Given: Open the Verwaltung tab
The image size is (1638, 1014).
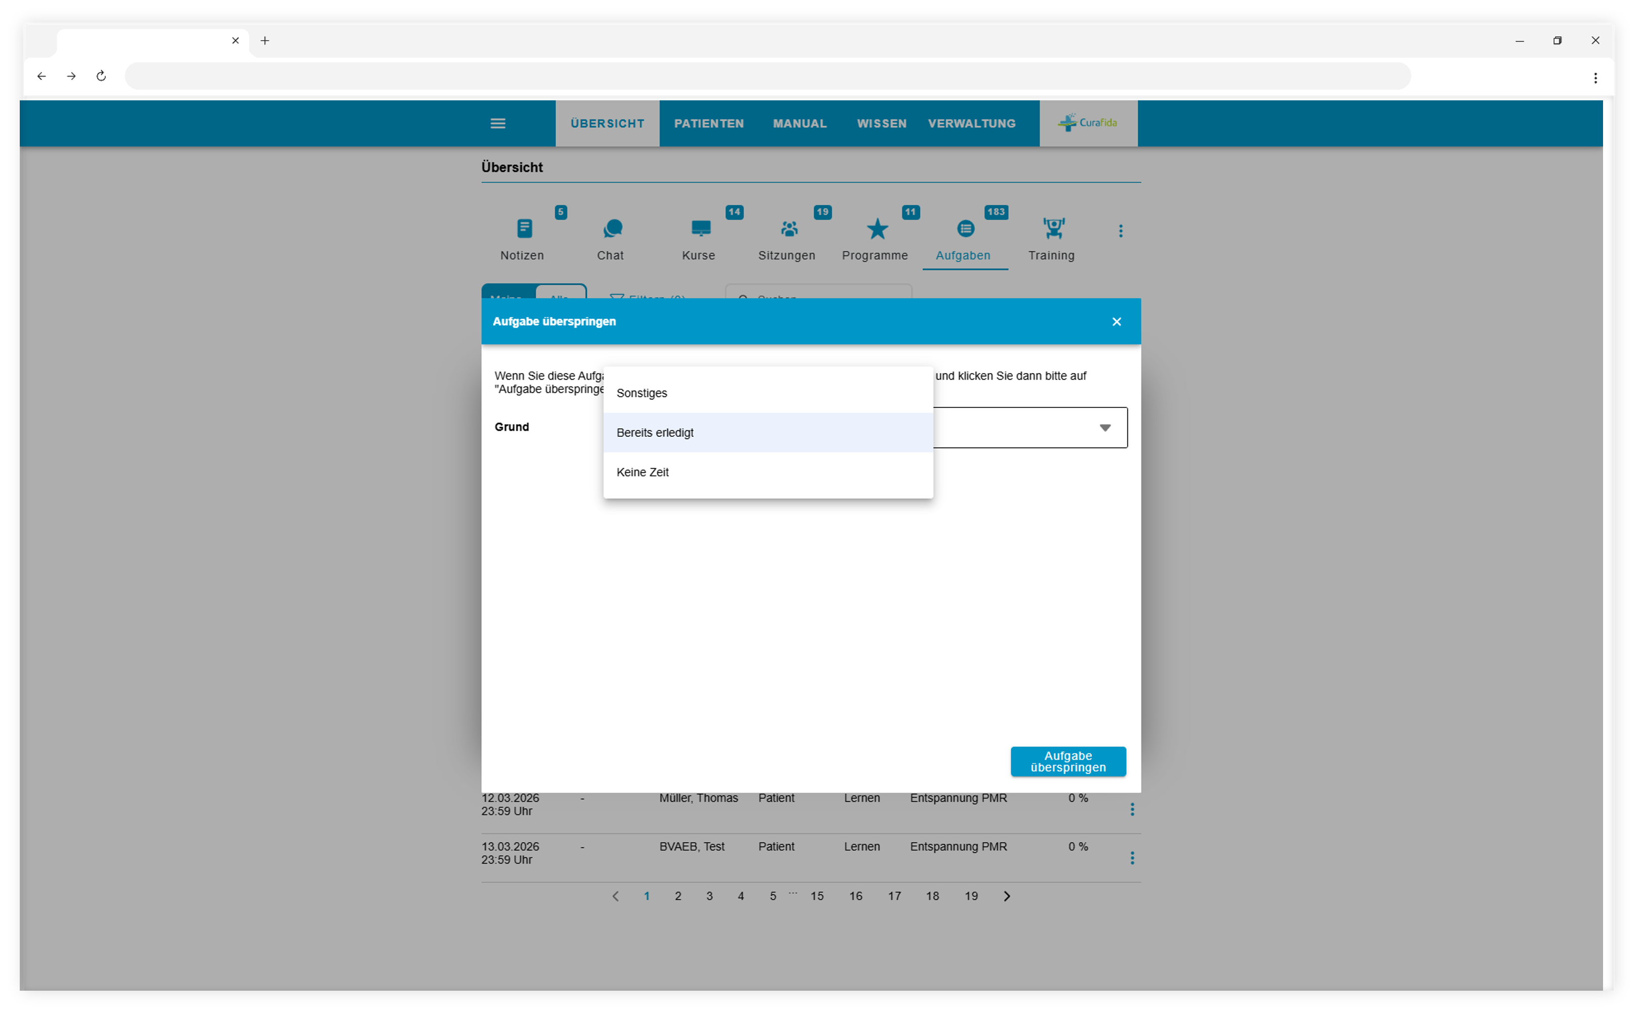Looking at the screenshot, I should pos(972,124).
